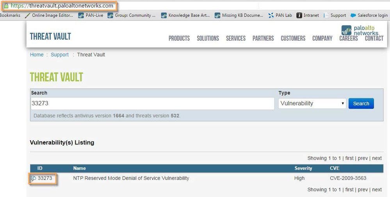The width and height of the screenshot is (390, 197).
Task: Click the 'Threat Vault' breadcrumb text
Action: click(91, 55)
